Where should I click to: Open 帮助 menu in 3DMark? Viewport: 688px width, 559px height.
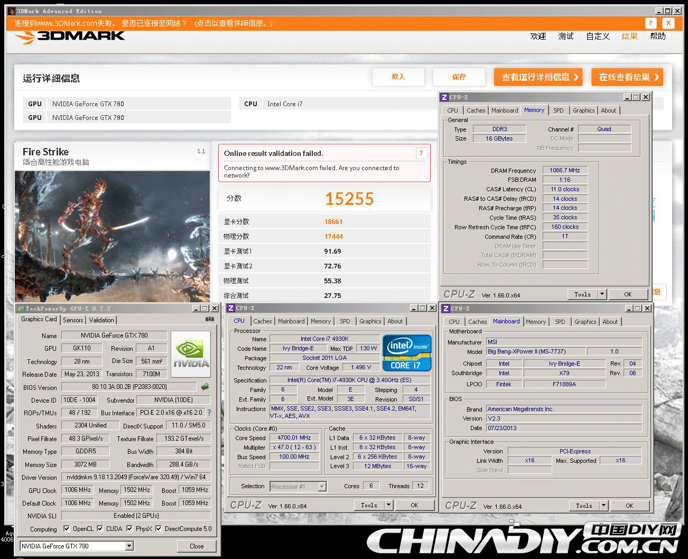[x=658, y=36]
